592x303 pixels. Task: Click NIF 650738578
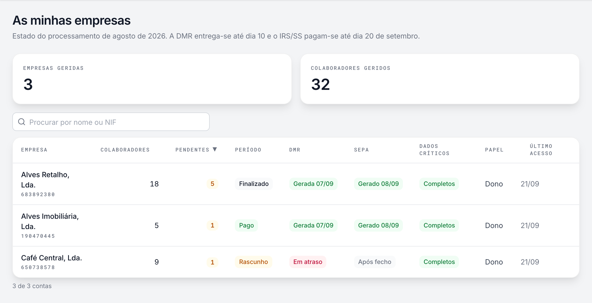point(38,267)
